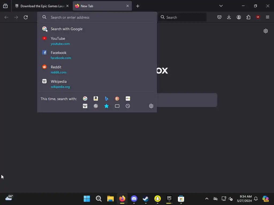Open the OneDrive cloud tray icon
The image size is (274, 205).
[x=215, y=199]
